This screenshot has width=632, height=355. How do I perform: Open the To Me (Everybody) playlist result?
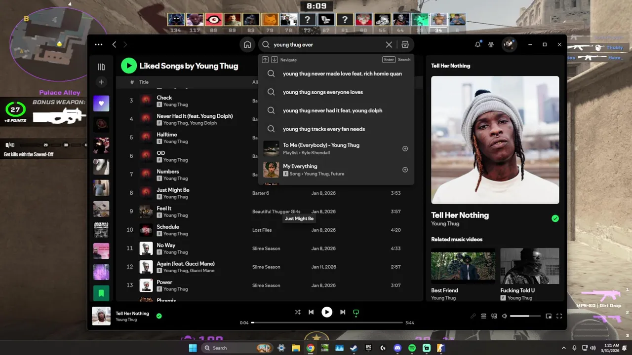tap(336, 148)
